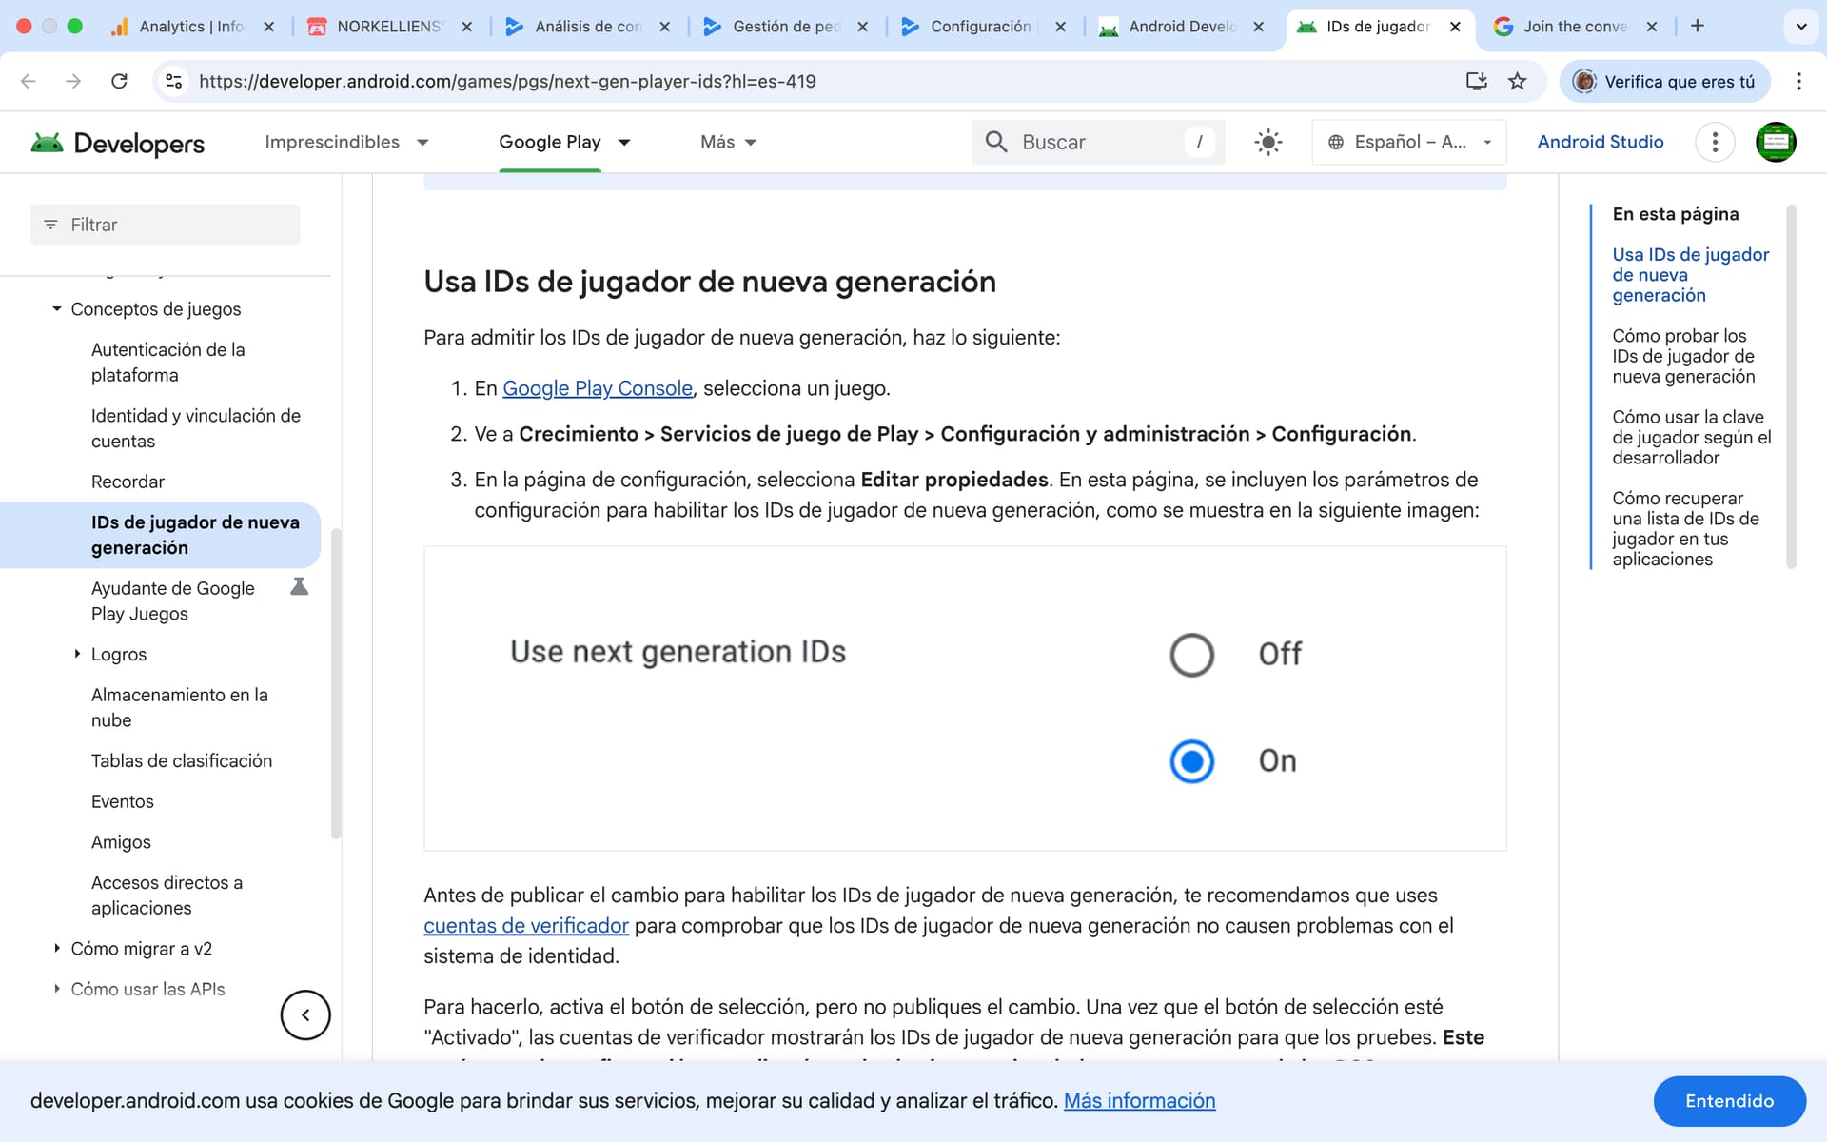1827x1142 pixels.
Task: Toggle the light/dark theme sun icon
Action: coord(1267,143)
